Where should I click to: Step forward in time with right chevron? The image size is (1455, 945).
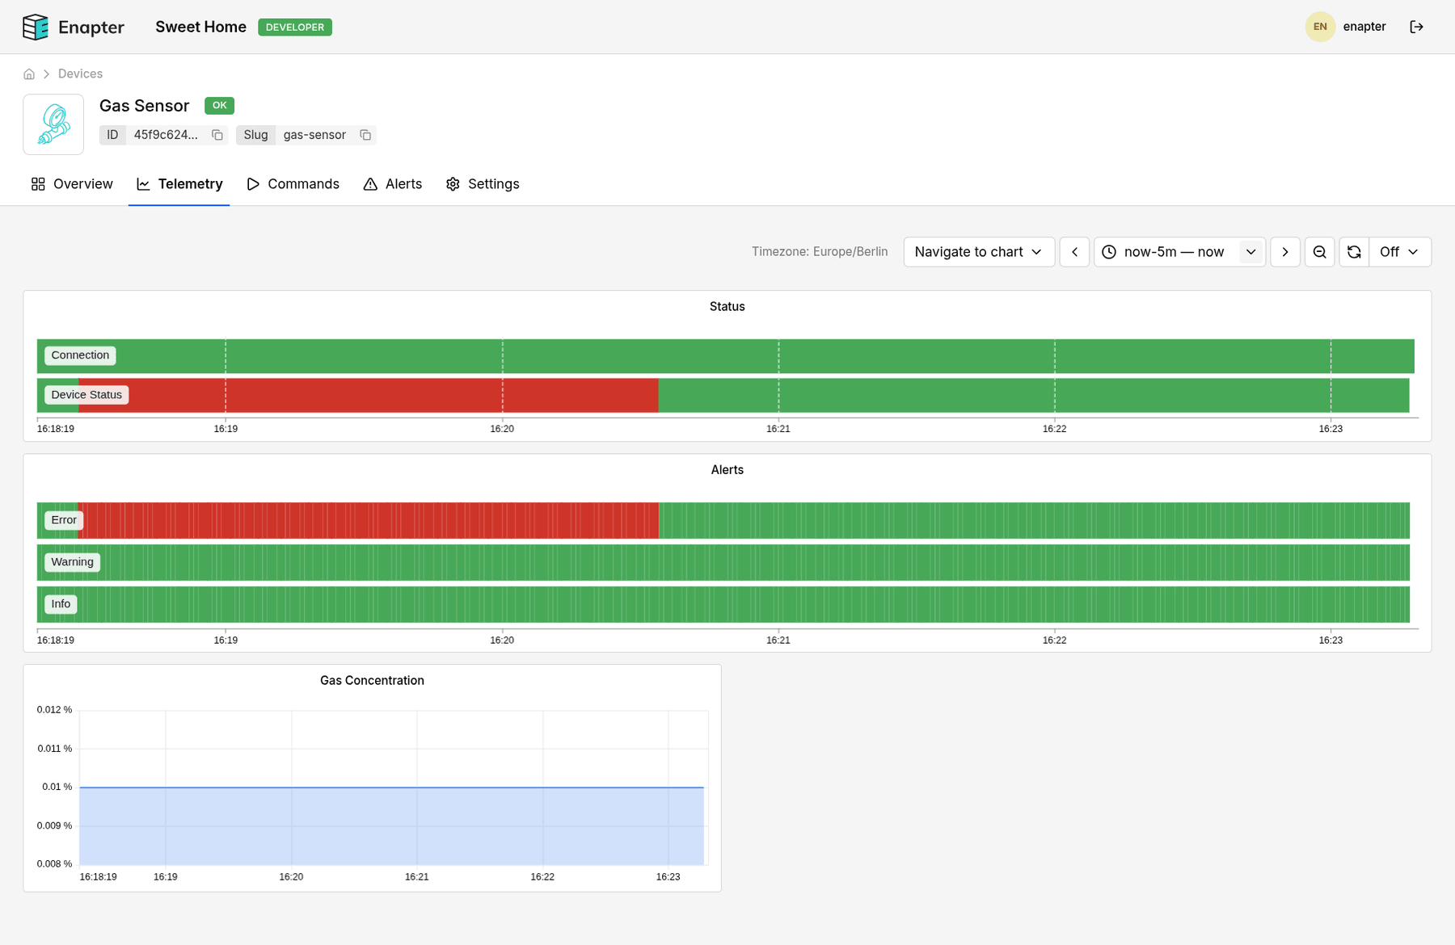1285,251
